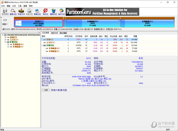The width and height of the screenshot is (178, 131).
Task: Click the 卷标 column header
Action: click(x=52, y=36)
